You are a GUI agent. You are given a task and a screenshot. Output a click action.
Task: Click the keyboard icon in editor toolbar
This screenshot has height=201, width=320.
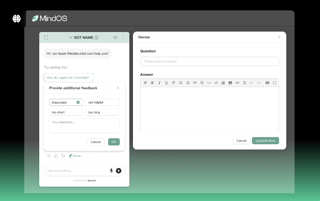268,83
